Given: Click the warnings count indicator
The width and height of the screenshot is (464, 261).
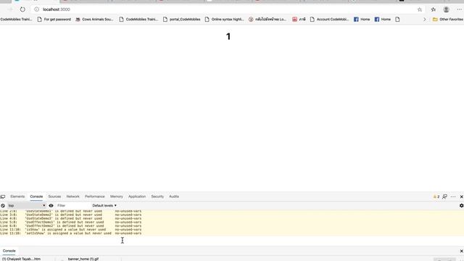Looking at the screenshot, I should (436, 196).
